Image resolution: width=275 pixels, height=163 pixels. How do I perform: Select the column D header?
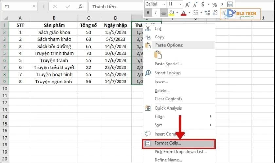coord(115,18)
